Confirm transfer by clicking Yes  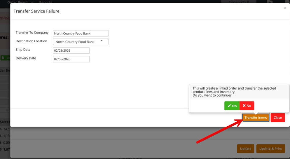[x=232, y=106]
